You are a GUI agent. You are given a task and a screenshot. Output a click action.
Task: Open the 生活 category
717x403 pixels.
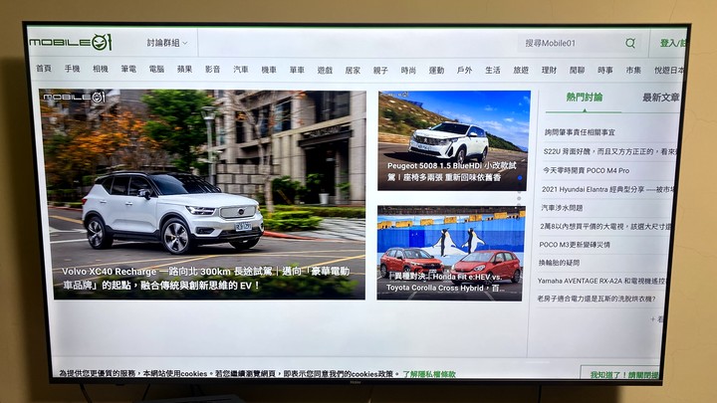tap(493, 70)
